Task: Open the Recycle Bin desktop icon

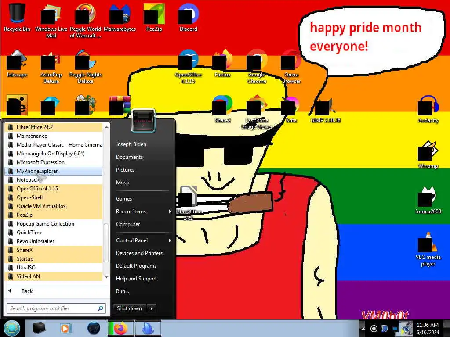Action: pyautogui.click(x=17, y=18)
